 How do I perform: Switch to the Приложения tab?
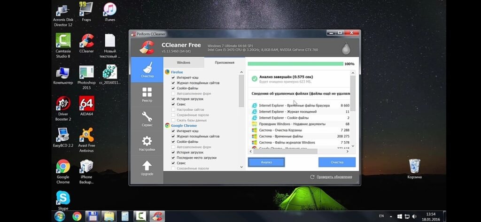pyautogui.click(x=225, y=62)
